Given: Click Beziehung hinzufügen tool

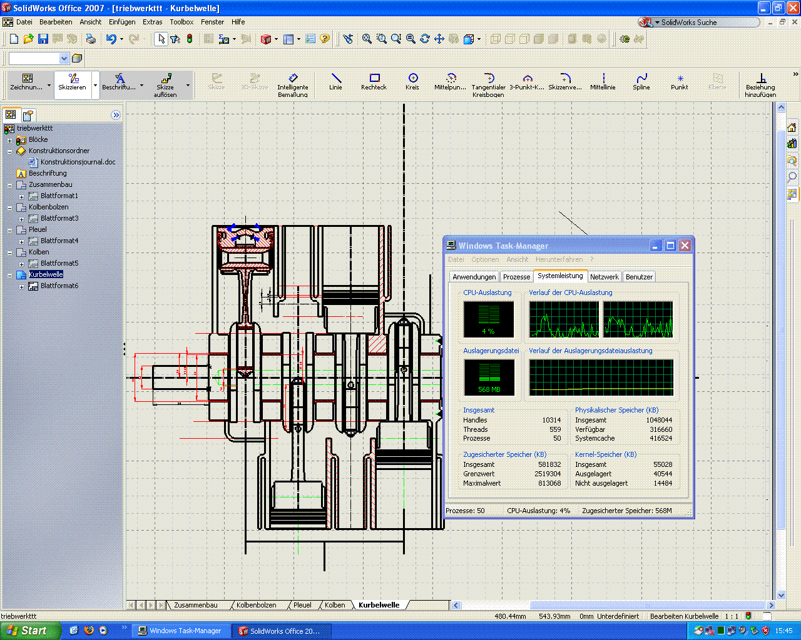Looking at the screenshot, I should [x=761, y=86].
